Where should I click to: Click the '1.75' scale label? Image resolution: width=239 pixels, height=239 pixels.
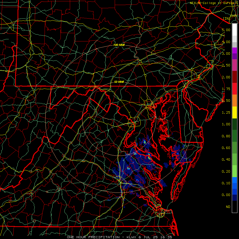tap(226, 89)
